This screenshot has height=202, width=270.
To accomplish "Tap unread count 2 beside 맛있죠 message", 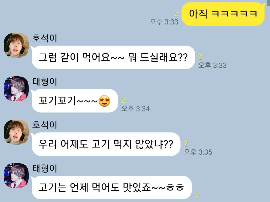I will point(197,196).
